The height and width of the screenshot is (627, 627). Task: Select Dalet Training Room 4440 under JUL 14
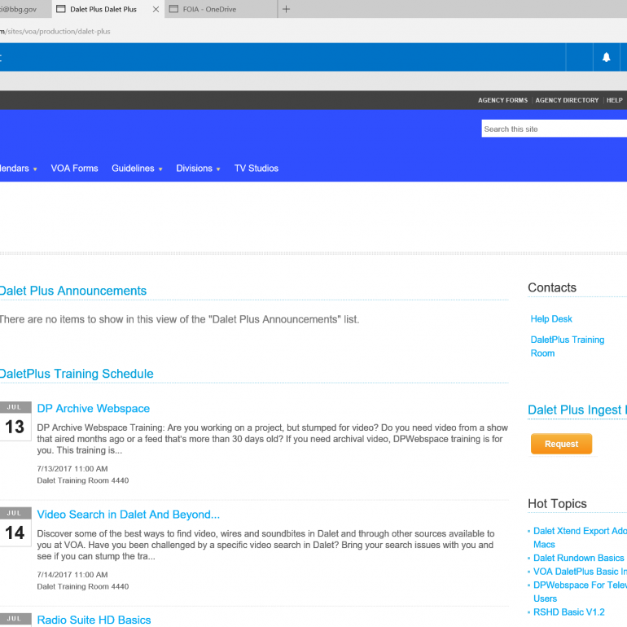coord(83,586)
